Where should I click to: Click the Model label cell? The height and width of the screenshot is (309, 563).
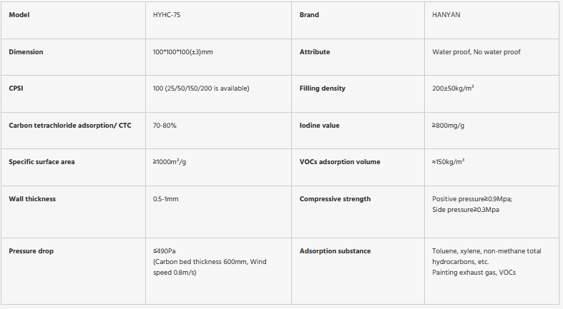click(x=20, y=14)
